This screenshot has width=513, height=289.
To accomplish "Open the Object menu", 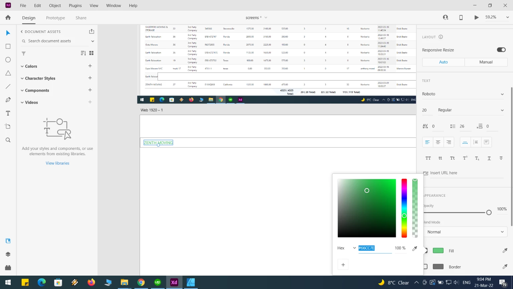I will (x=55, y=5).
